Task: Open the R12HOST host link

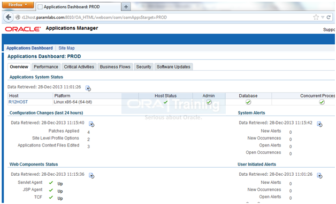Action: (18, 102)
